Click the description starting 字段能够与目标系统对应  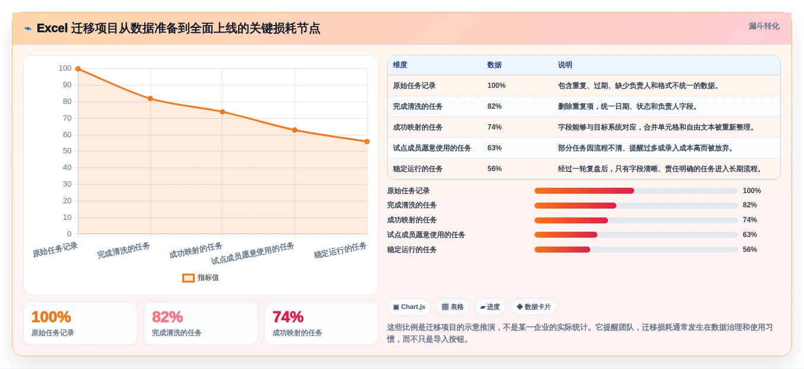pyautogui.click(x=658, y=127)
